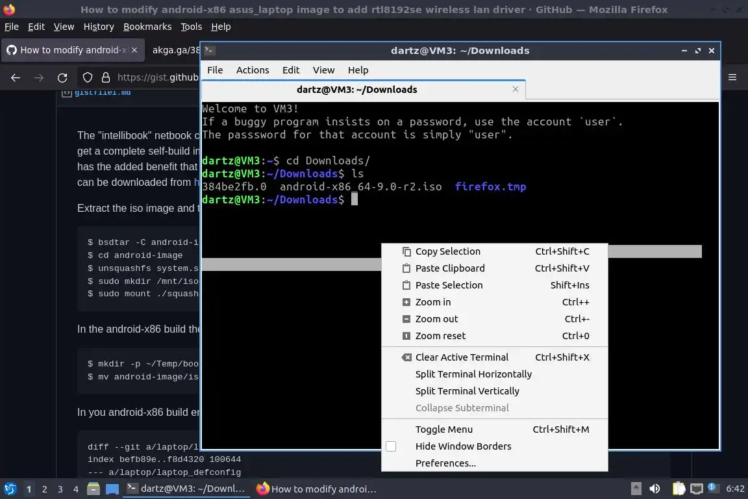
Task: Switch to workspace 3
Action: 60,489
